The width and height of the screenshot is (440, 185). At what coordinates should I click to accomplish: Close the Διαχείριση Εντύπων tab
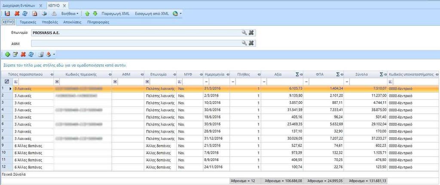pos(40,6)
